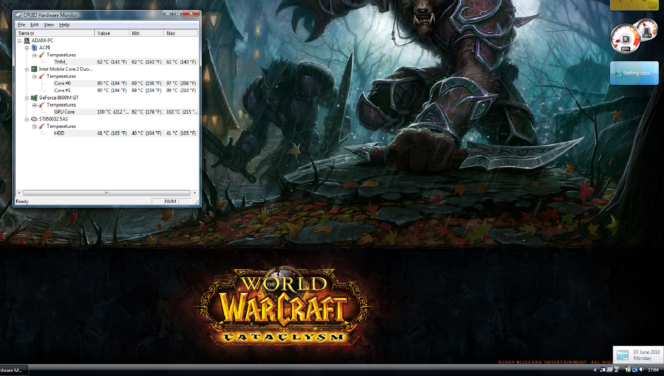Screen dimensions: 664x376
Task: Click the Max column header
Action: [x=181, y=33]
